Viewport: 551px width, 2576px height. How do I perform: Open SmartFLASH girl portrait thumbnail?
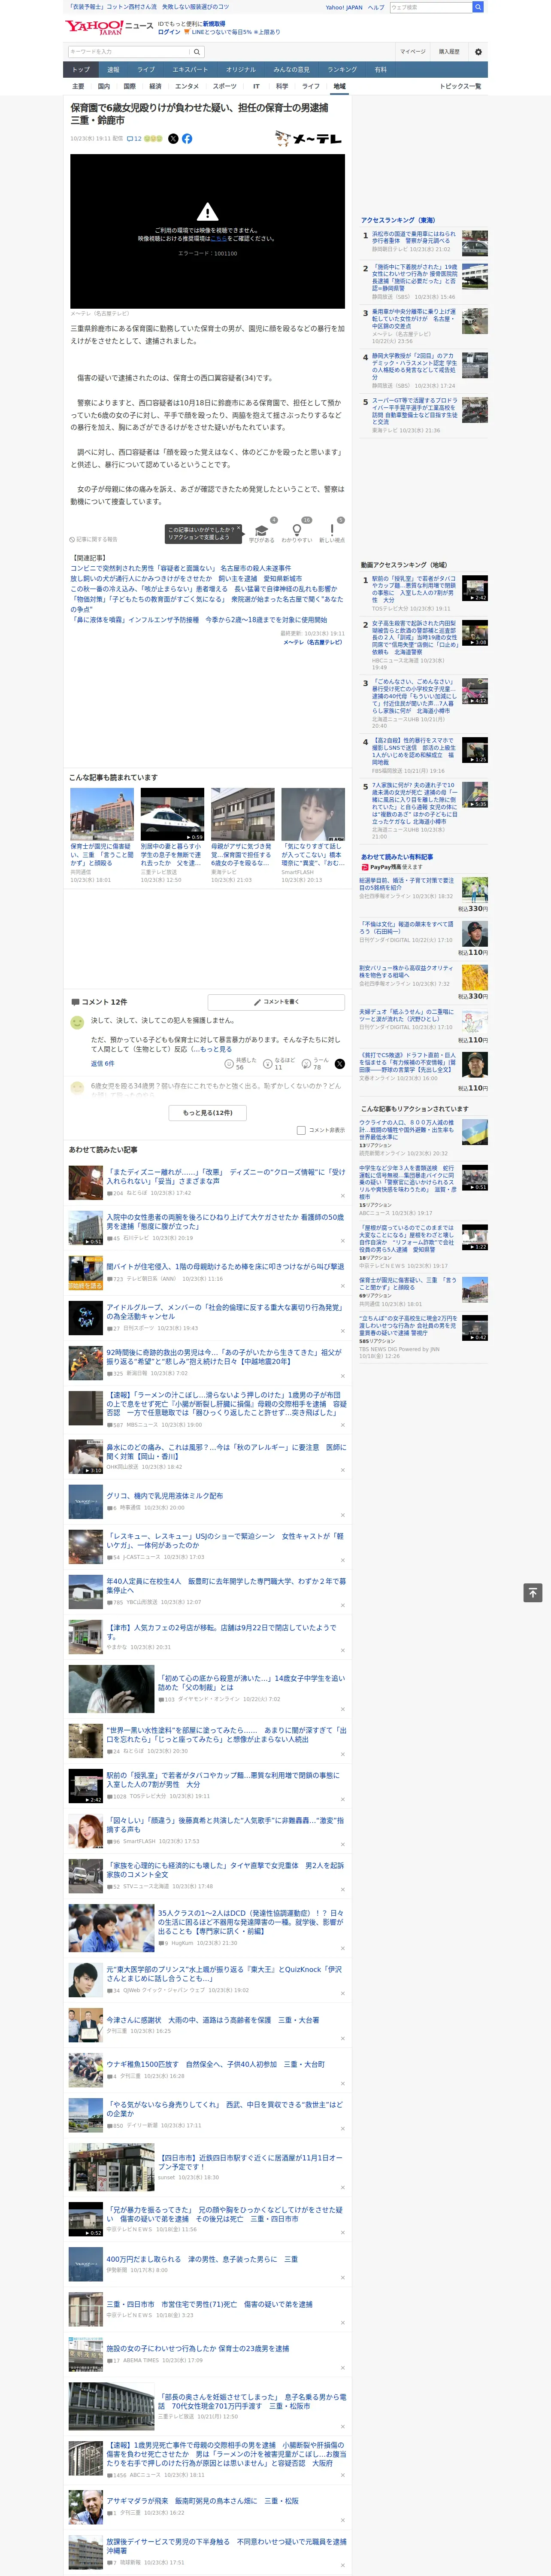point(313,814)
